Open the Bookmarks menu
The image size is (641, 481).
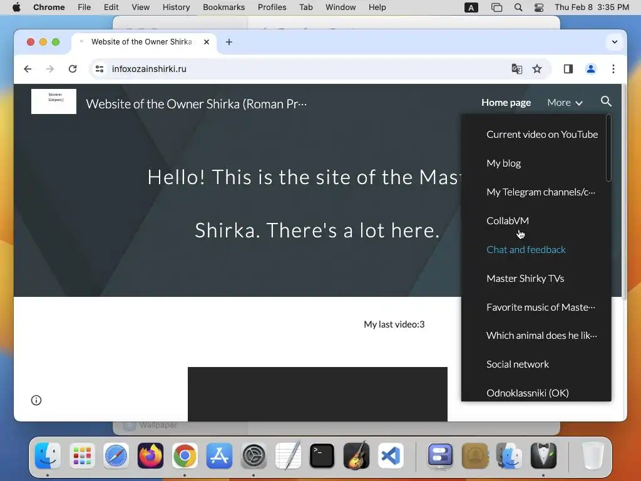point(223,8)
